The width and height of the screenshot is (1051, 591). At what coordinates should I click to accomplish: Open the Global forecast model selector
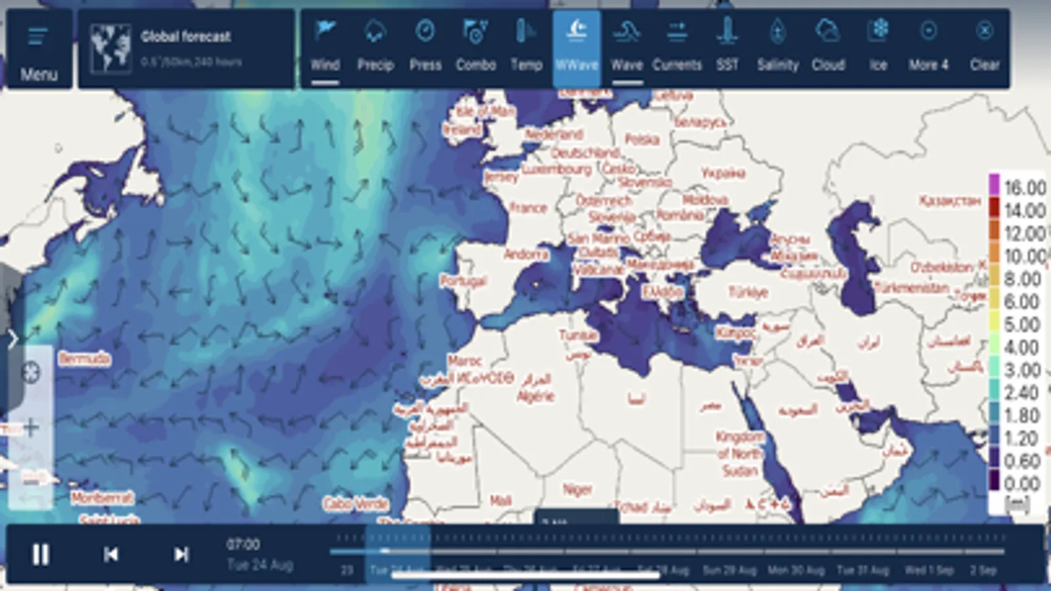[186, 49]
